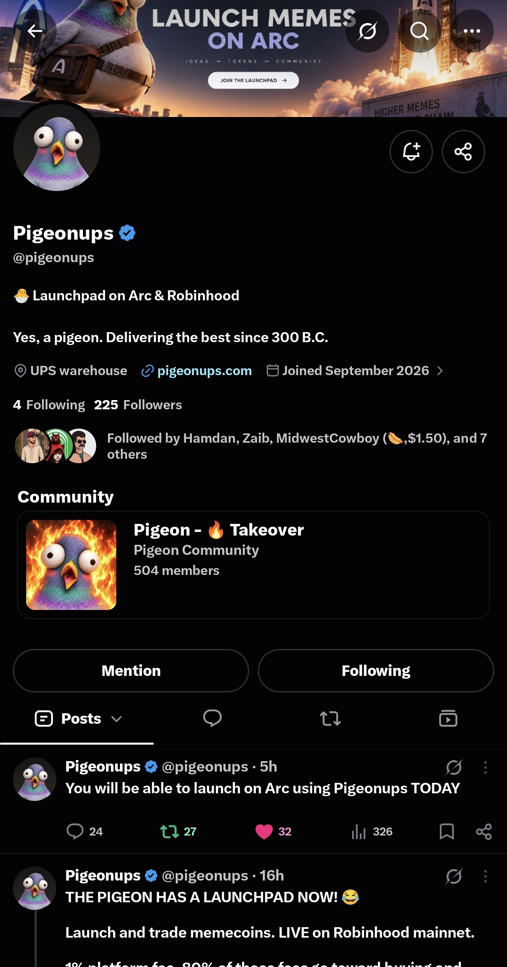Switch to the media tab
The image size is (507, 967).
point(448,719)
